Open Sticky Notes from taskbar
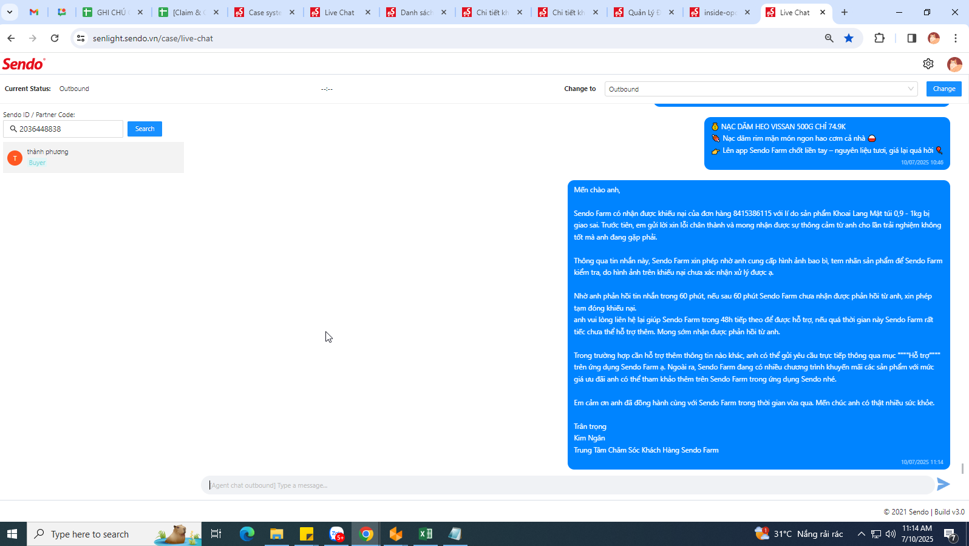 307,534
